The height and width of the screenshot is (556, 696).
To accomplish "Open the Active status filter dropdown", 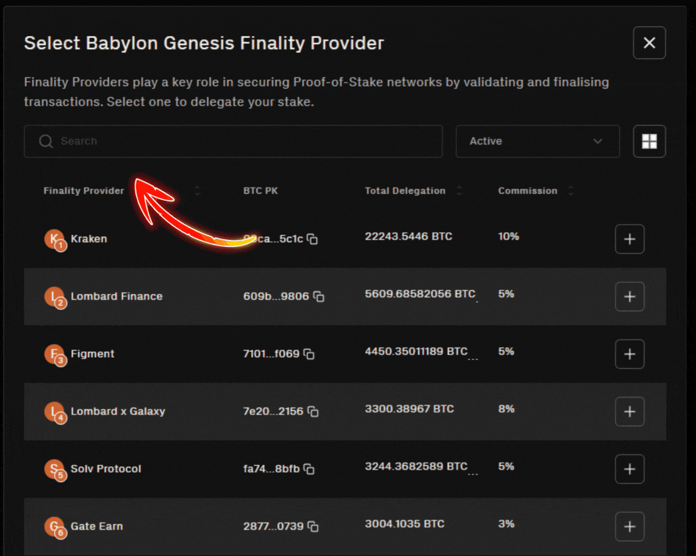I will (x=537, y=141).
